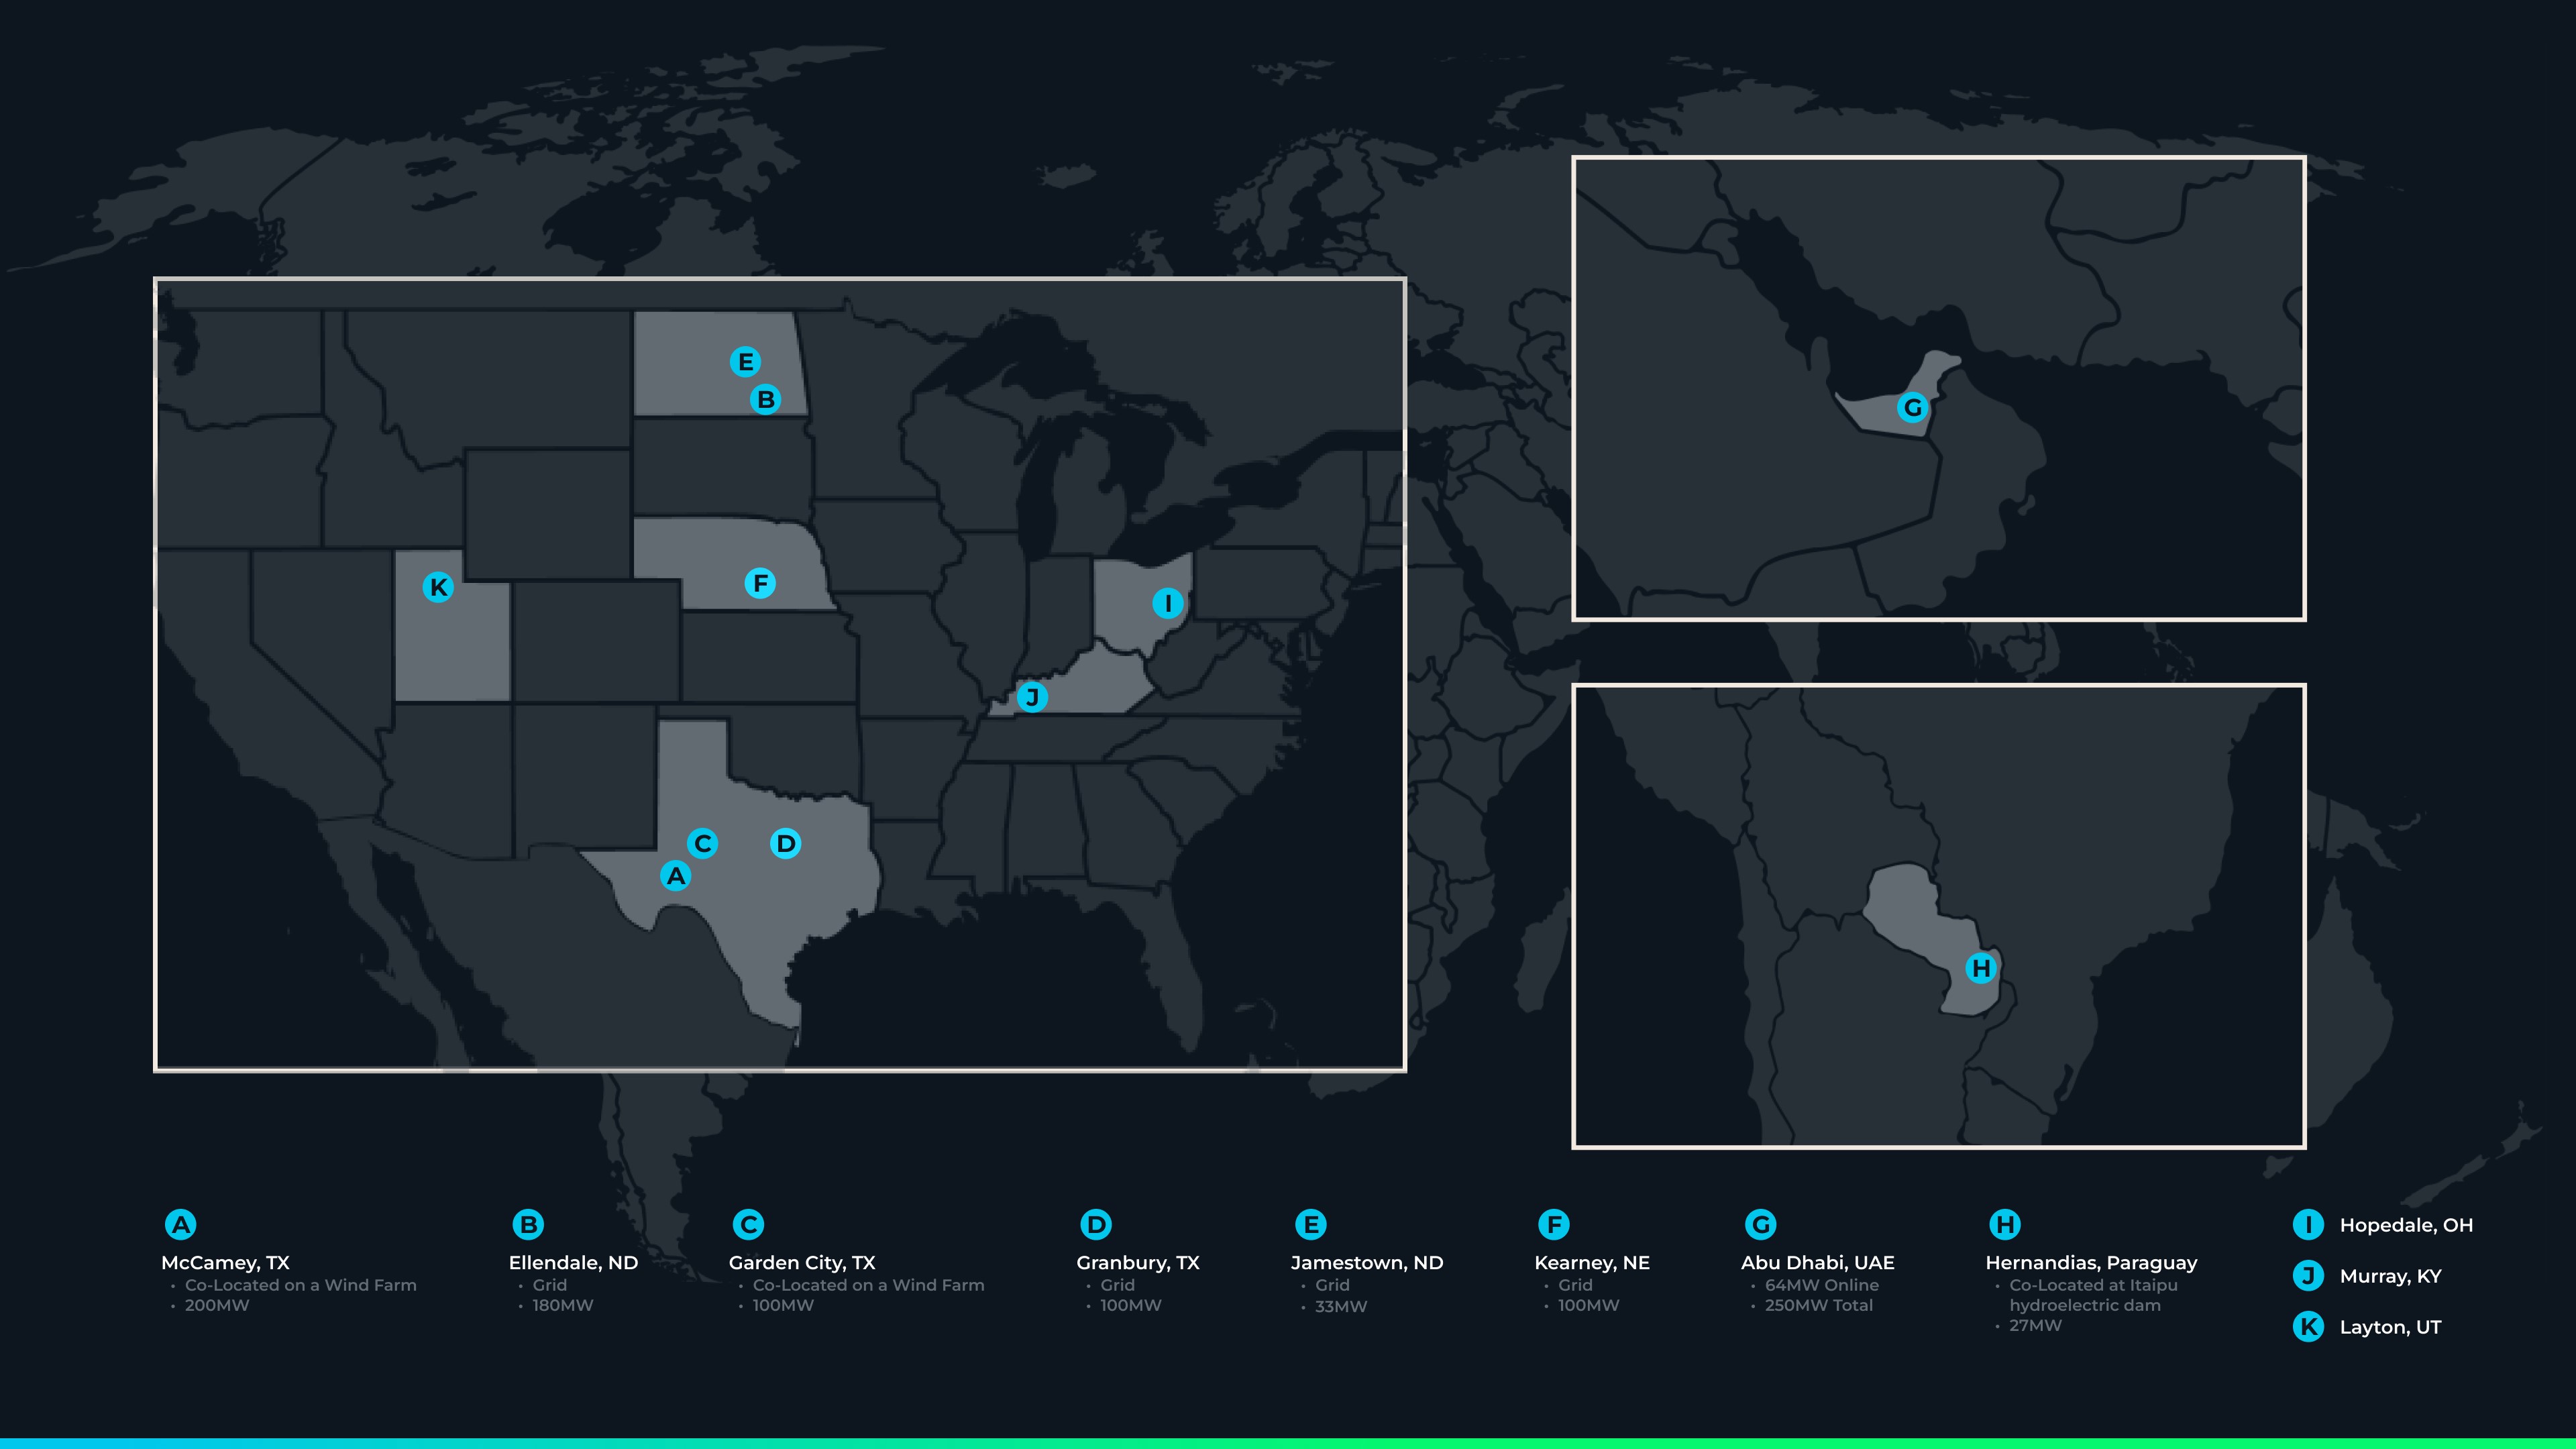The width and height of the screenshot is (2576, 1449).
Task: Click map marker A in Texas
Action: pyautogui.click(x=676, y=876)
